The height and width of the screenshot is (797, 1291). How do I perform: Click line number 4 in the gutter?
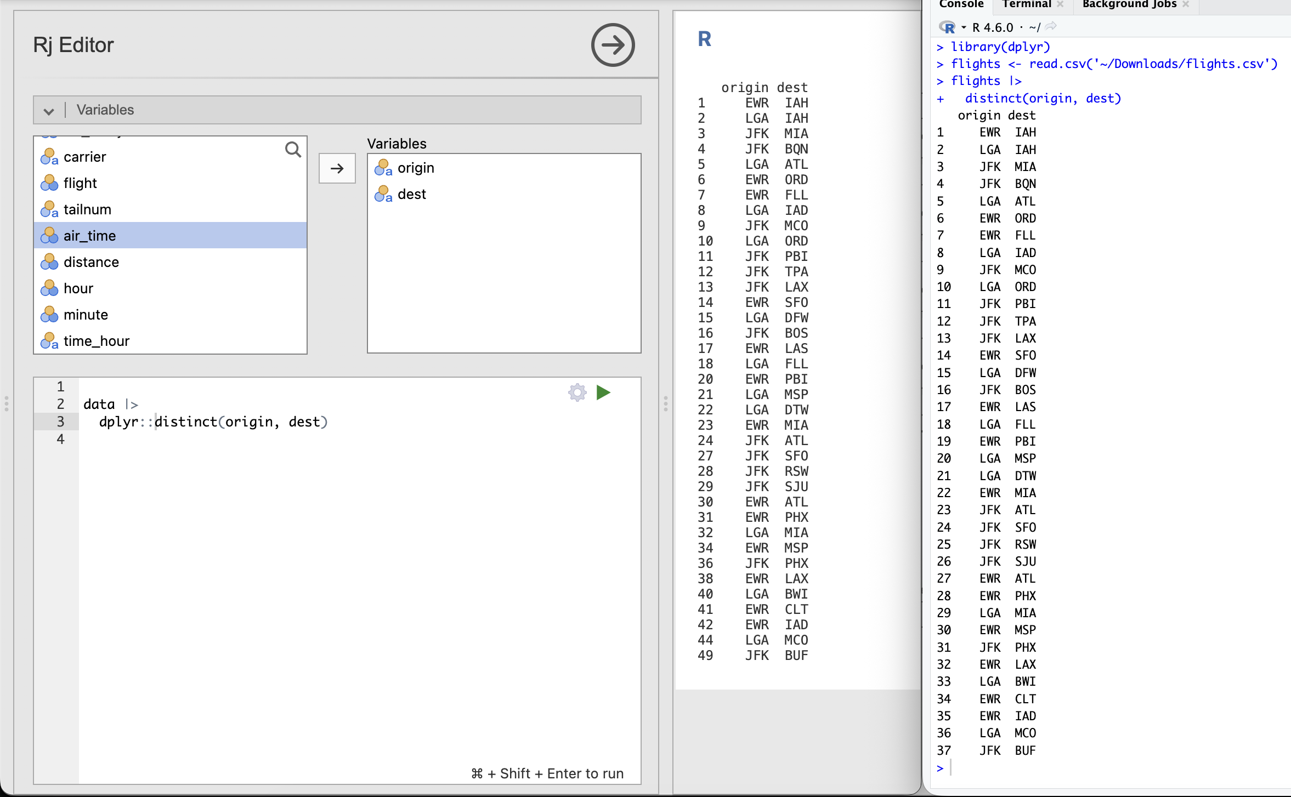point(60,439)
